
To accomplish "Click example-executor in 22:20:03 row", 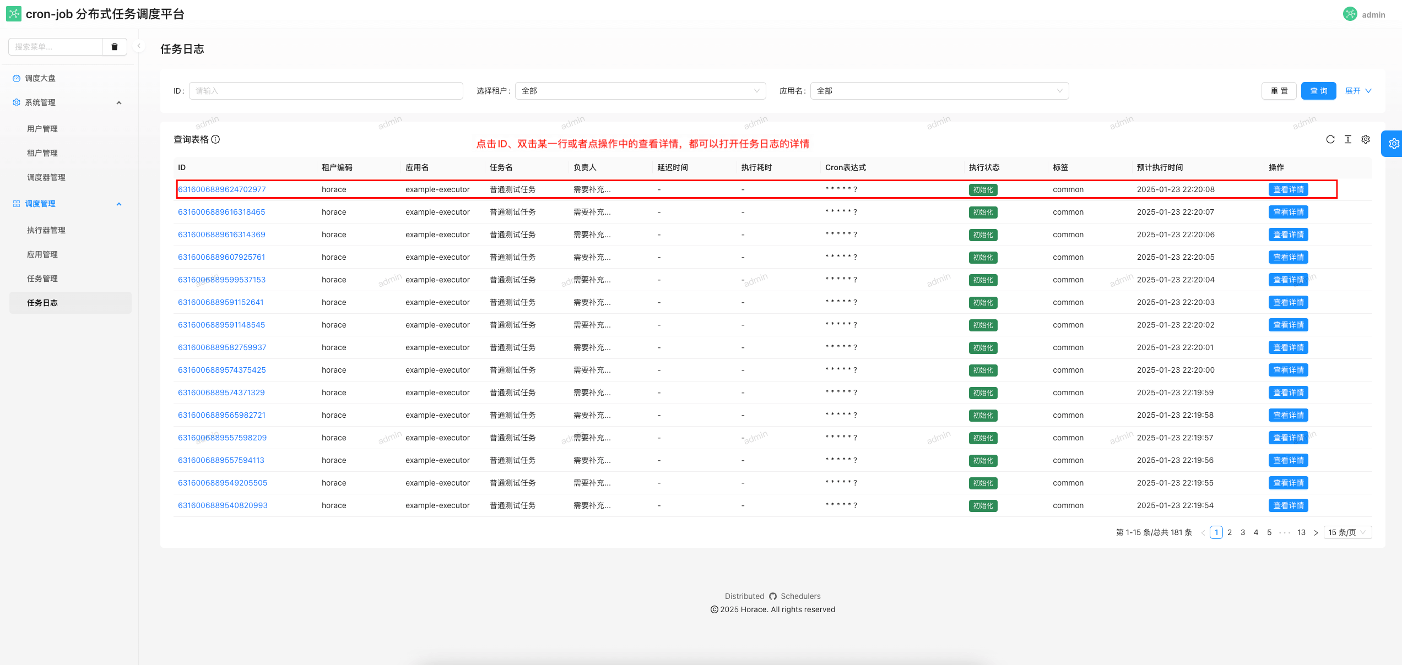I will pyautogui.click(x=437, y=302).
